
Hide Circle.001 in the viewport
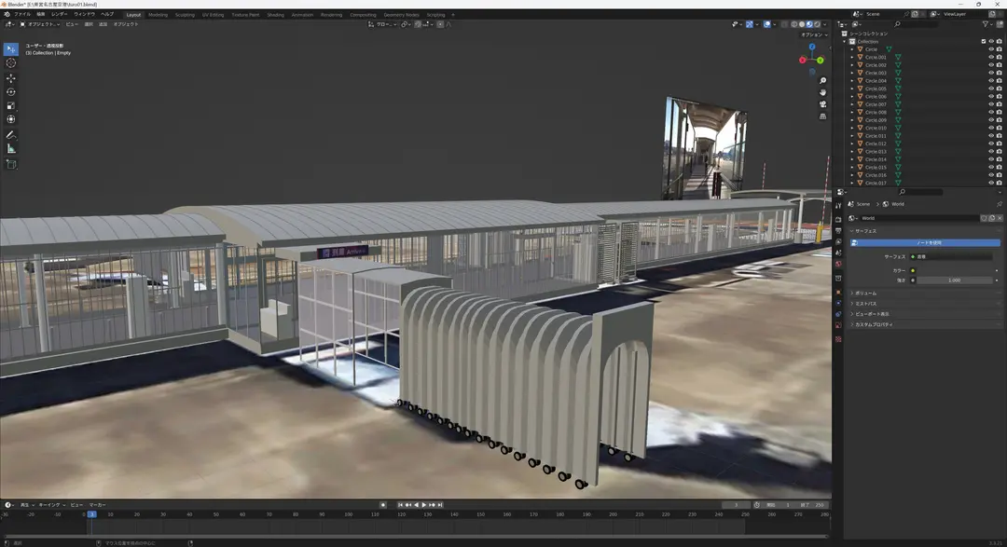click(x=991, y=57)
